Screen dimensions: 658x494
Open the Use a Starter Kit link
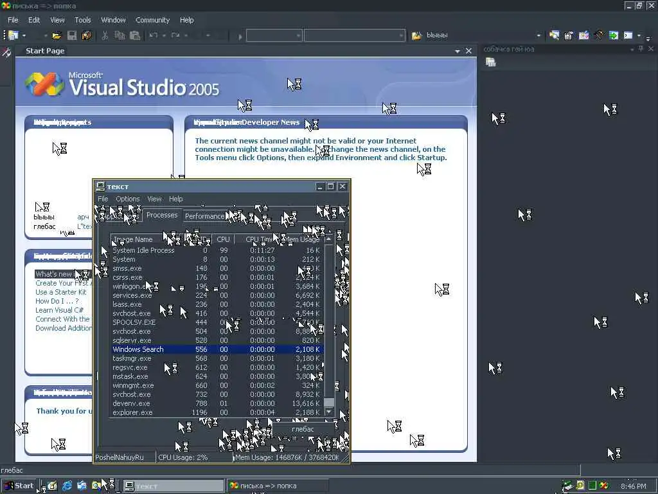point(61,292)
